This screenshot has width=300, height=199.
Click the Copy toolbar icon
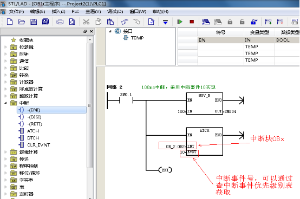point(99,22)
